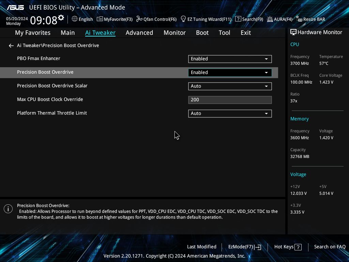Open the Monitor tab

click(x=174, y=33)
